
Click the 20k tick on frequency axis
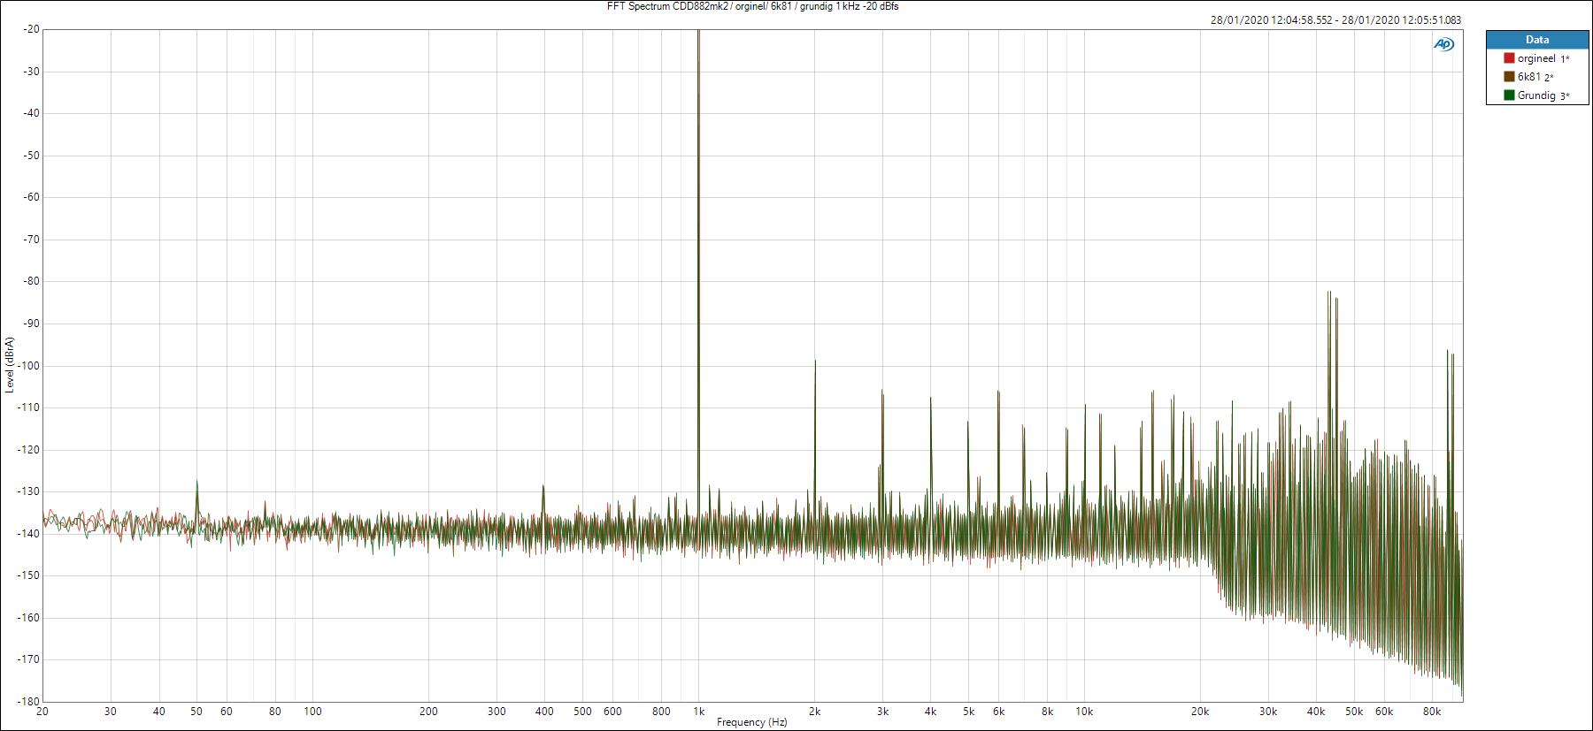1199,711
